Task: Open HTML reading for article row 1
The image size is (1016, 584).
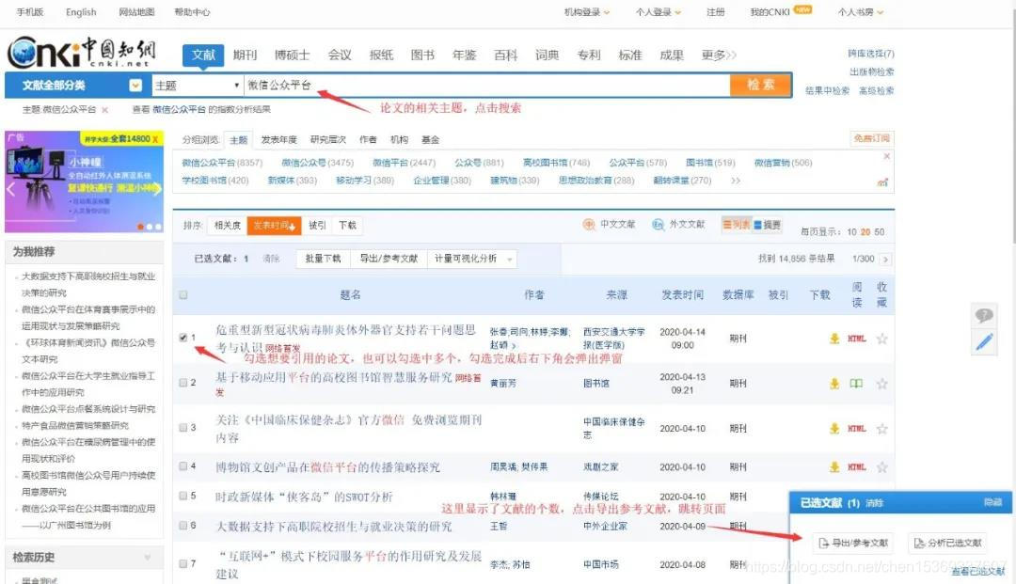Action: click(857, 339)
